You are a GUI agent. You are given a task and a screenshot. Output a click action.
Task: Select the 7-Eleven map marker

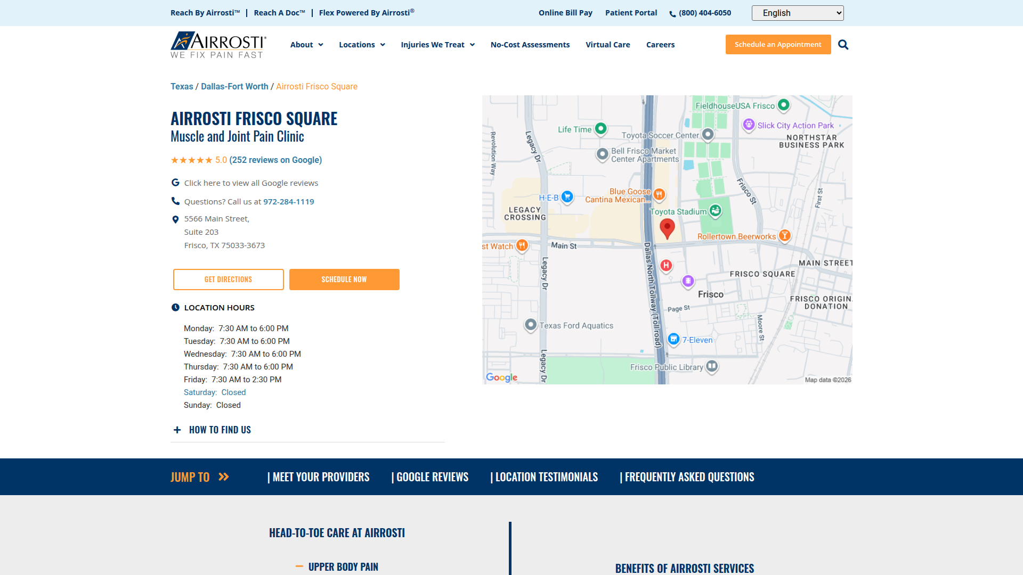(x=673, y=339)
